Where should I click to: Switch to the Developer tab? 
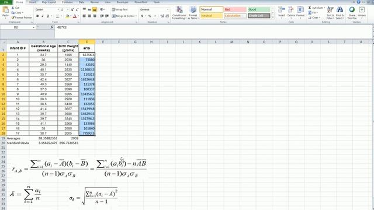(x=122, y=2)
